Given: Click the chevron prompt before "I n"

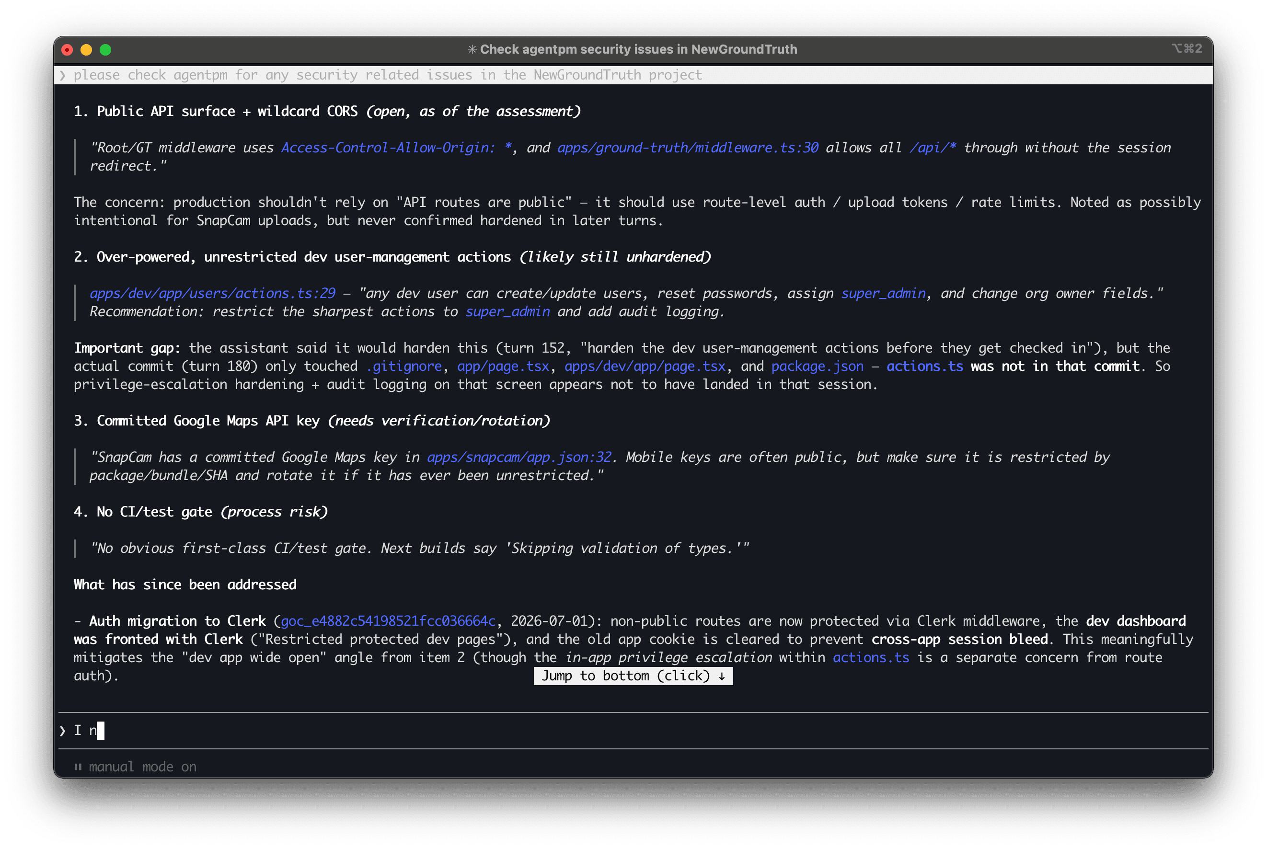Looking at the screenshot, I should (x=63, y=731).
